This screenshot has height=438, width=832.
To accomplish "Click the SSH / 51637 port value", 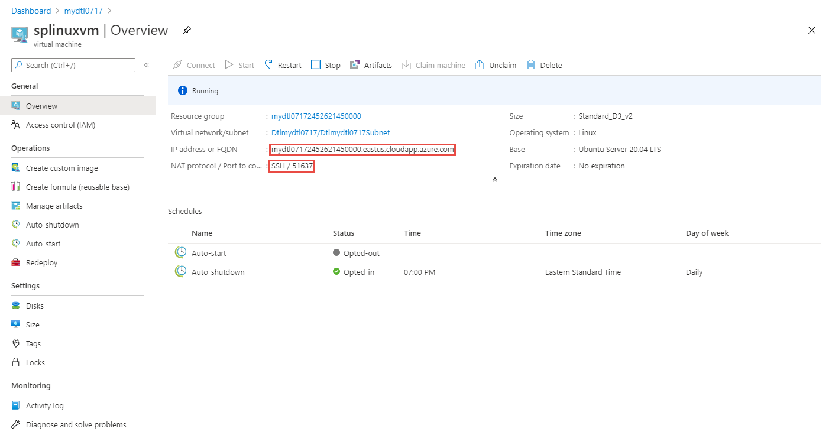I will point(292,166).
